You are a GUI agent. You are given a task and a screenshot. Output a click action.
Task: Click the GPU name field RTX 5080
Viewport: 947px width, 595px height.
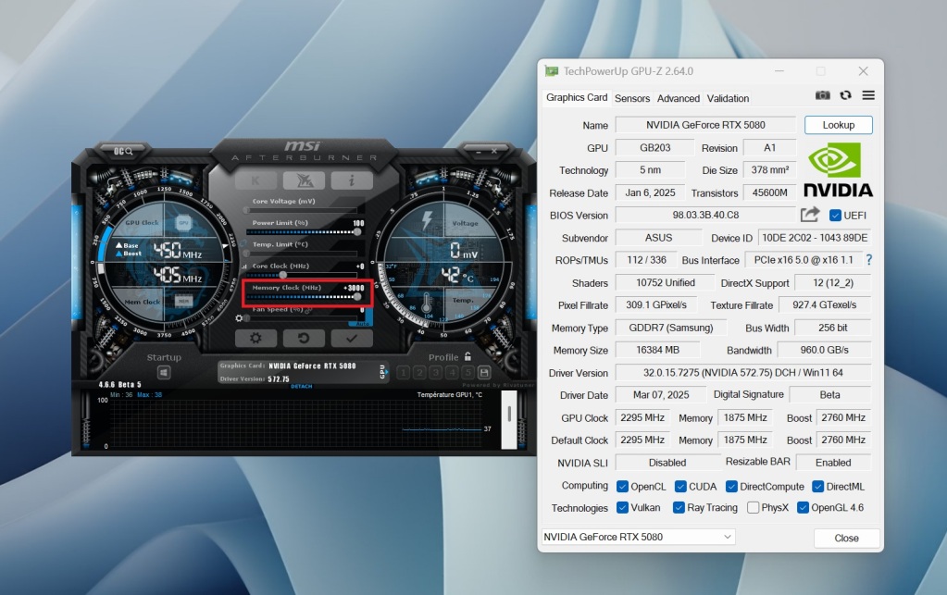click(705, 125)
